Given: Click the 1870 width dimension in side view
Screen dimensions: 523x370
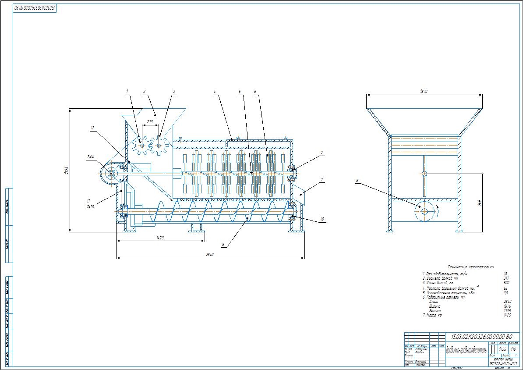Looking at the screenshot, I should pyautogui.click(x=424, y=92).
